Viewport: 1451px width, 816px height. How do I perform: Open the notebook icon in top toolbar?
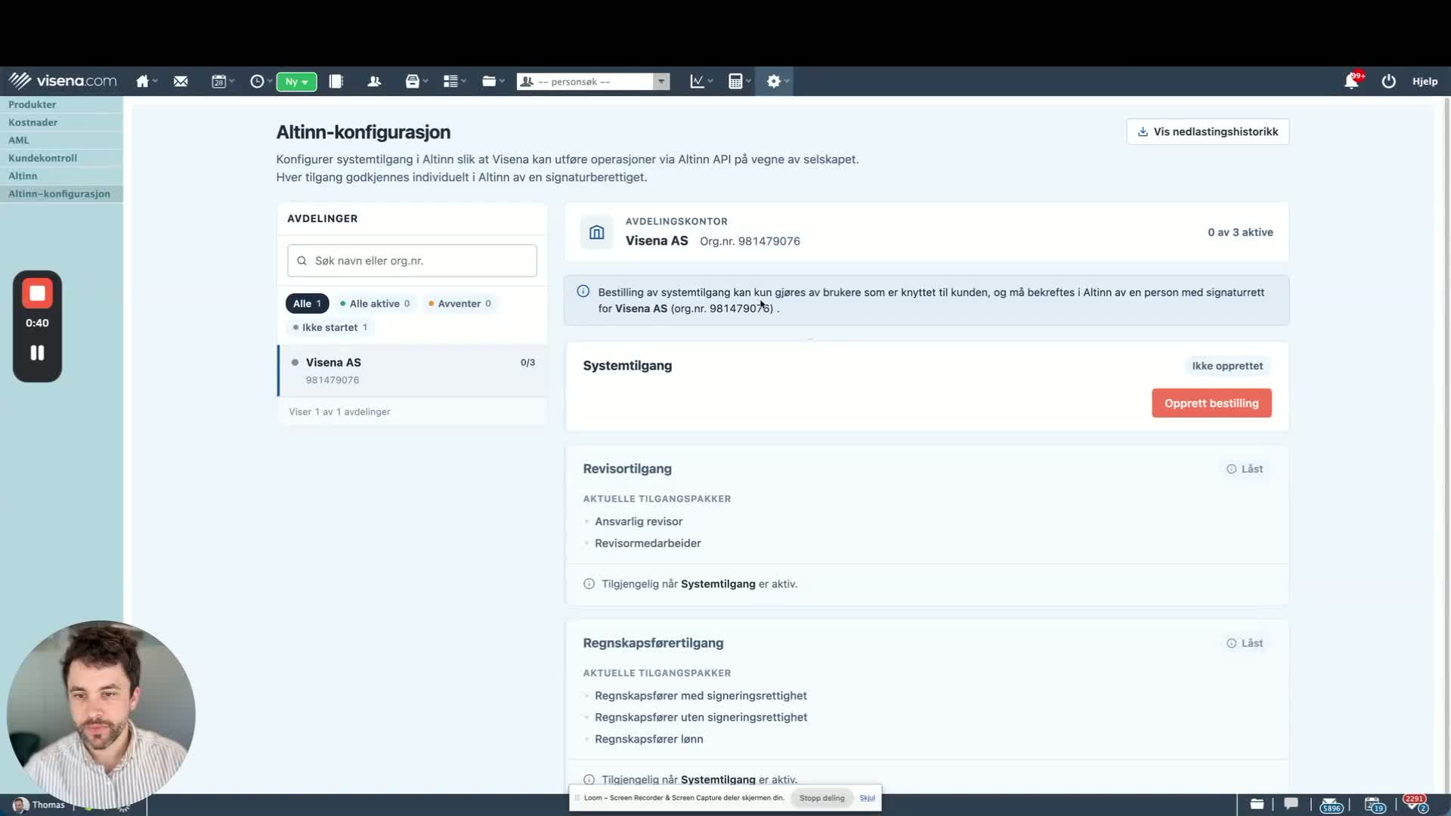[x=336, y=82]
